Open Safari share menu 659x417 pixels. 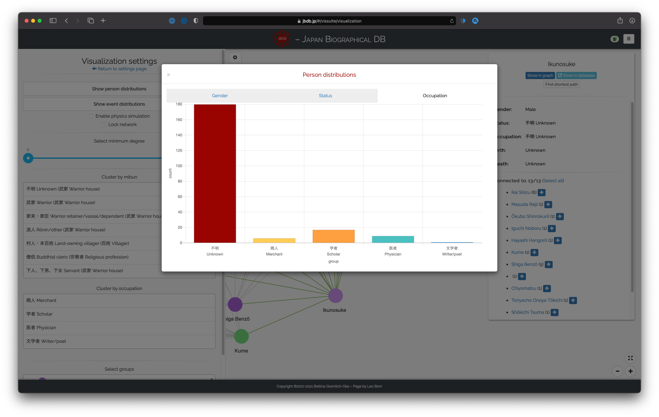620,20
